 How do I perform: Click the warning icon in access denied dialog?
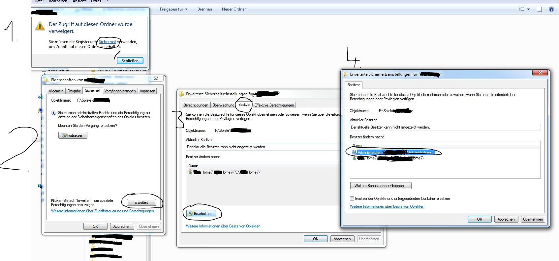point(40,26)
